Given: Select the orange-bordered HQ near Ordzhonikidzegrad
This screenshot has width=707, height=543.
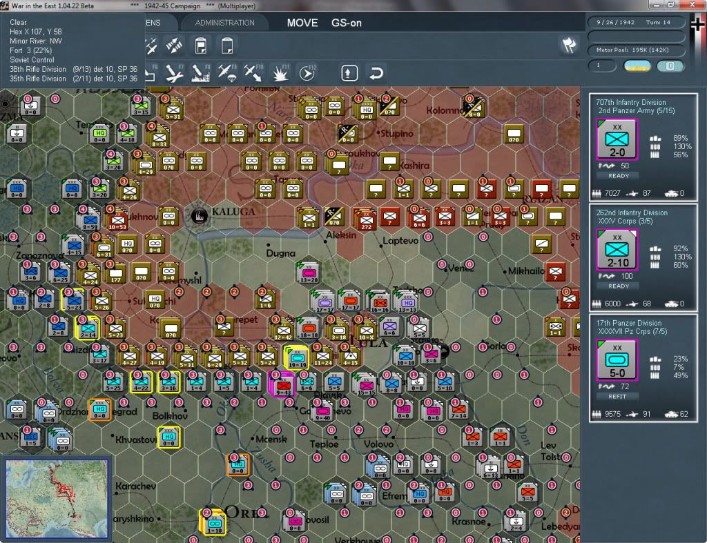Looking at the screenshot, I should pos(99,410).
